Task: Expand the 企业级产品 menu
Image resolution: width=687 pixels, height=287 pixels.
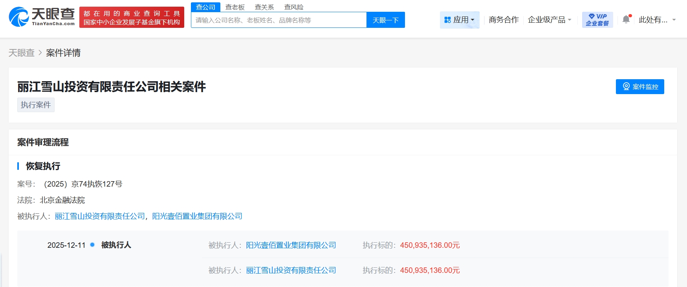Action: [549, 20]
